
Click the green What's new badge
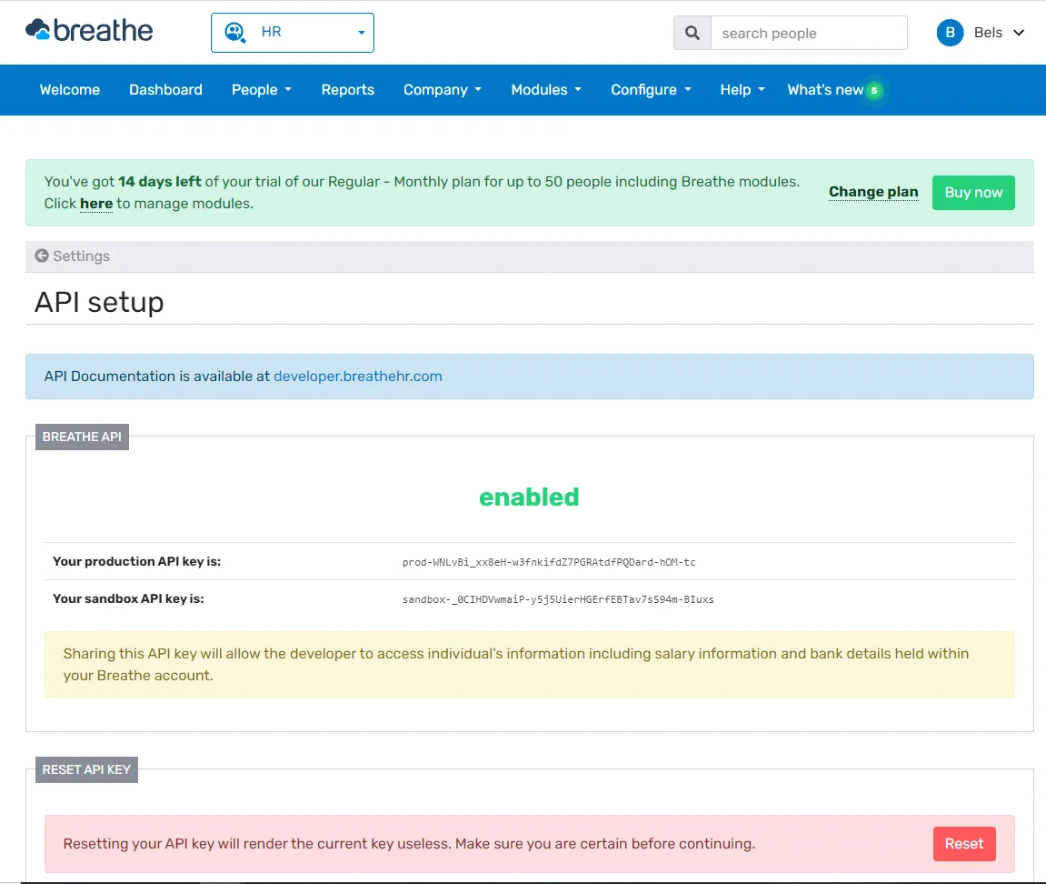pyautogui.click(x=874, y=90)
